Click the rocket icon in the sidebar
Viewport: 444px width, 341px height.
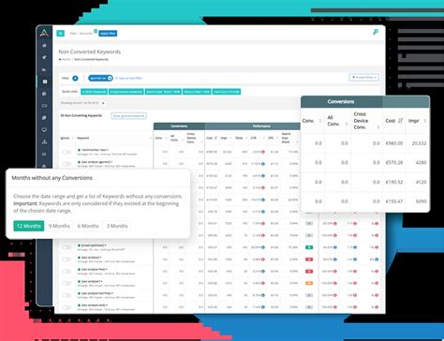pos(44,57)
